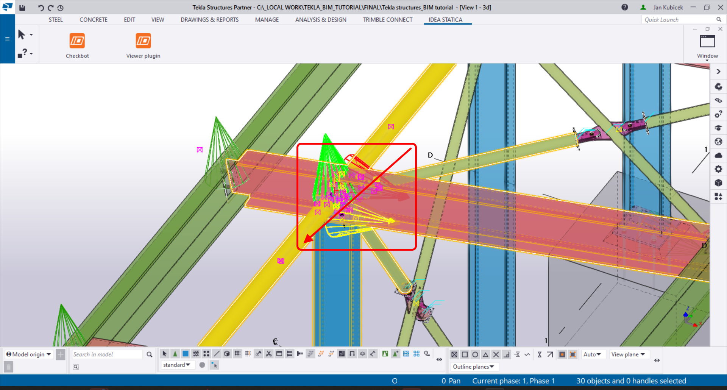
Task: Select the Cut icon in the snapping toolbar
Action: click(x=269, y=354)
